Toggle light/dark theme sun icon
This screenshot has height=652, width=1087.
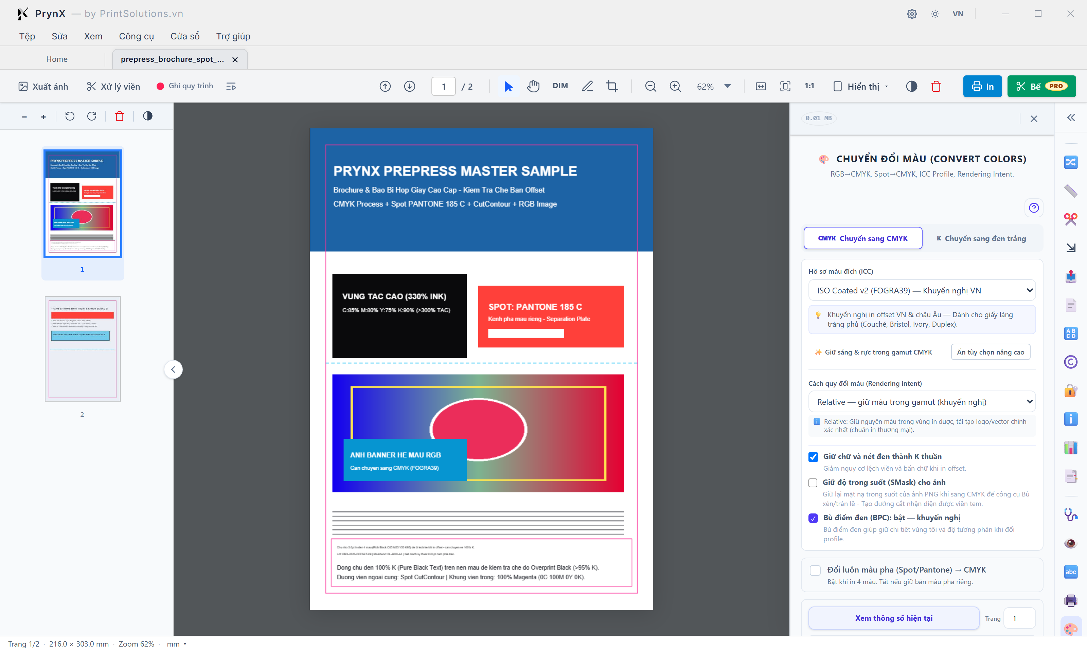(935, 14)
